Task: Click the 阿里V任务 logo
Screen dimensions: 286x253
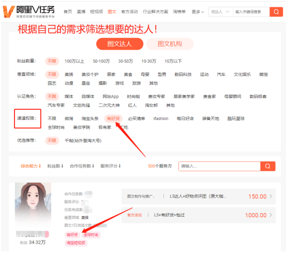Action: [x=28, y=11]
